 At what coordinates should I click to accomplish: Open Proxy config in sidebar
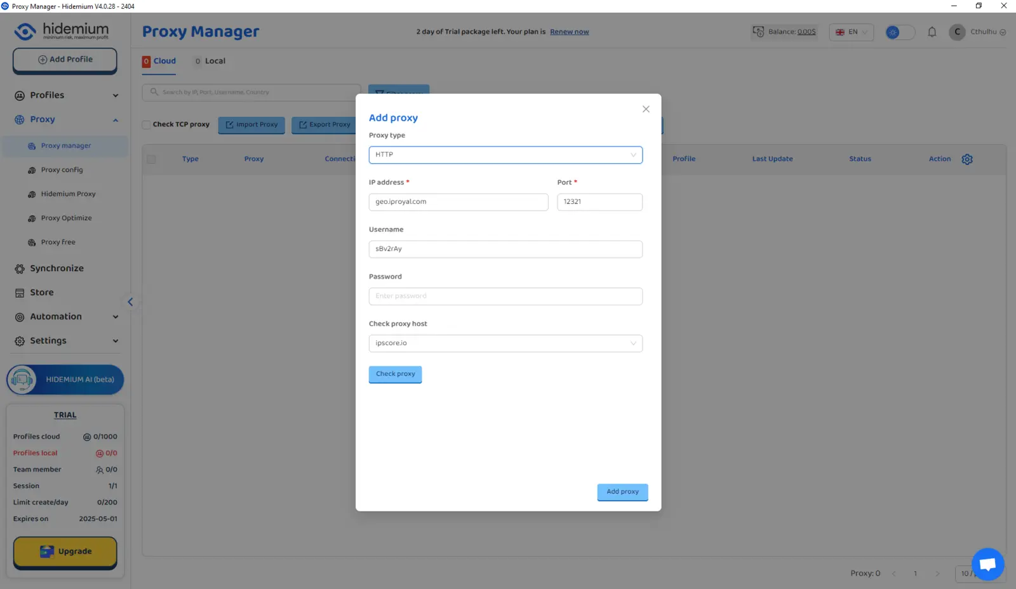pyautogui.click(x=62, y=170)
